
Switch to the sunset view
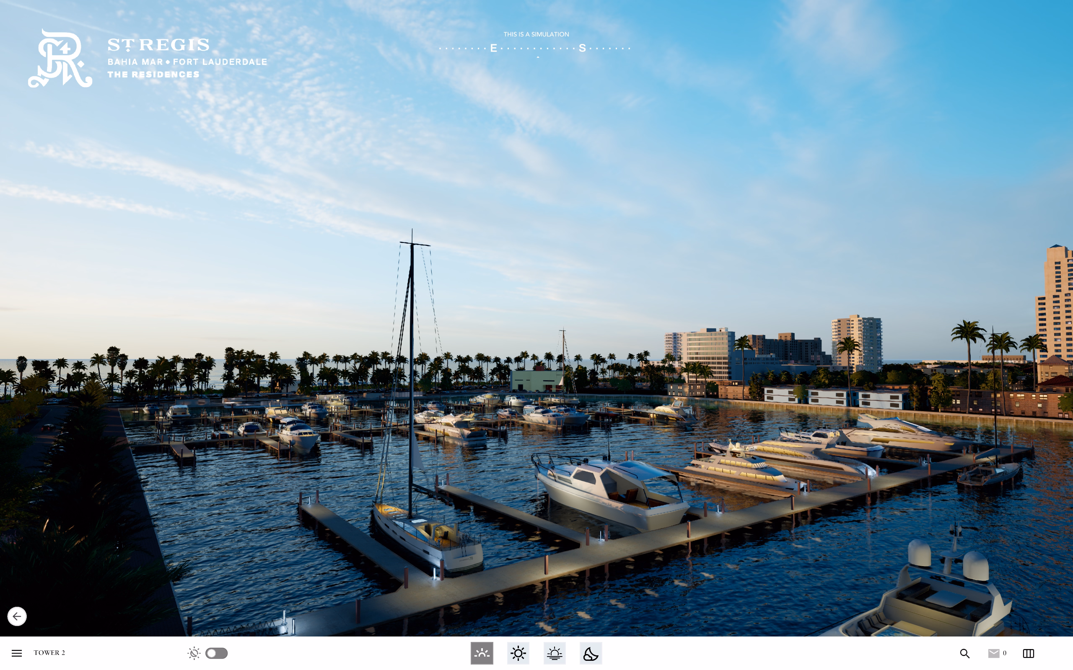click(x=554, y=653)
